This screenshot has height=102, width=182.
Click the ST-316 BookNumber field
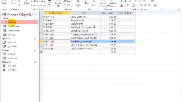point(58,42)
